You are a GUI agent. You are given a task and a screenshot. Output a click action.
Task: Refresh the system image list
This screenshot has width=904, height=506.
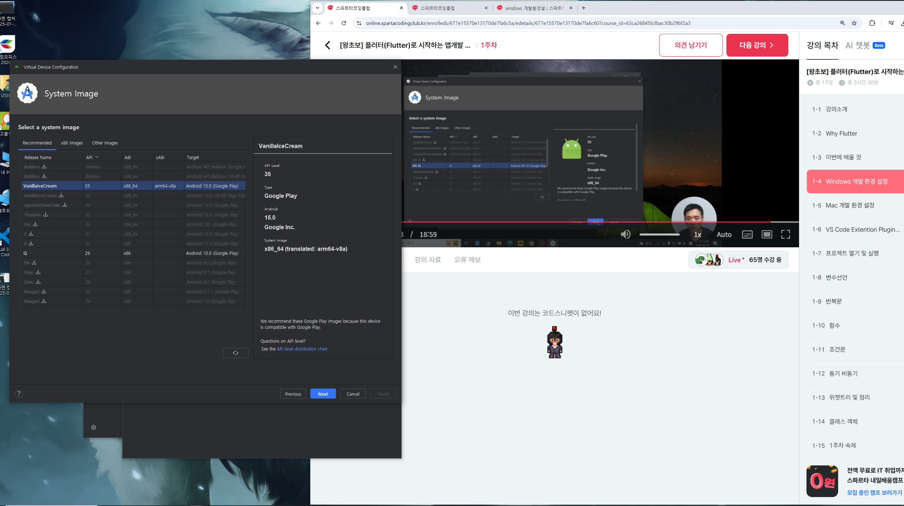pyautogui.click(x=236, y=353)
